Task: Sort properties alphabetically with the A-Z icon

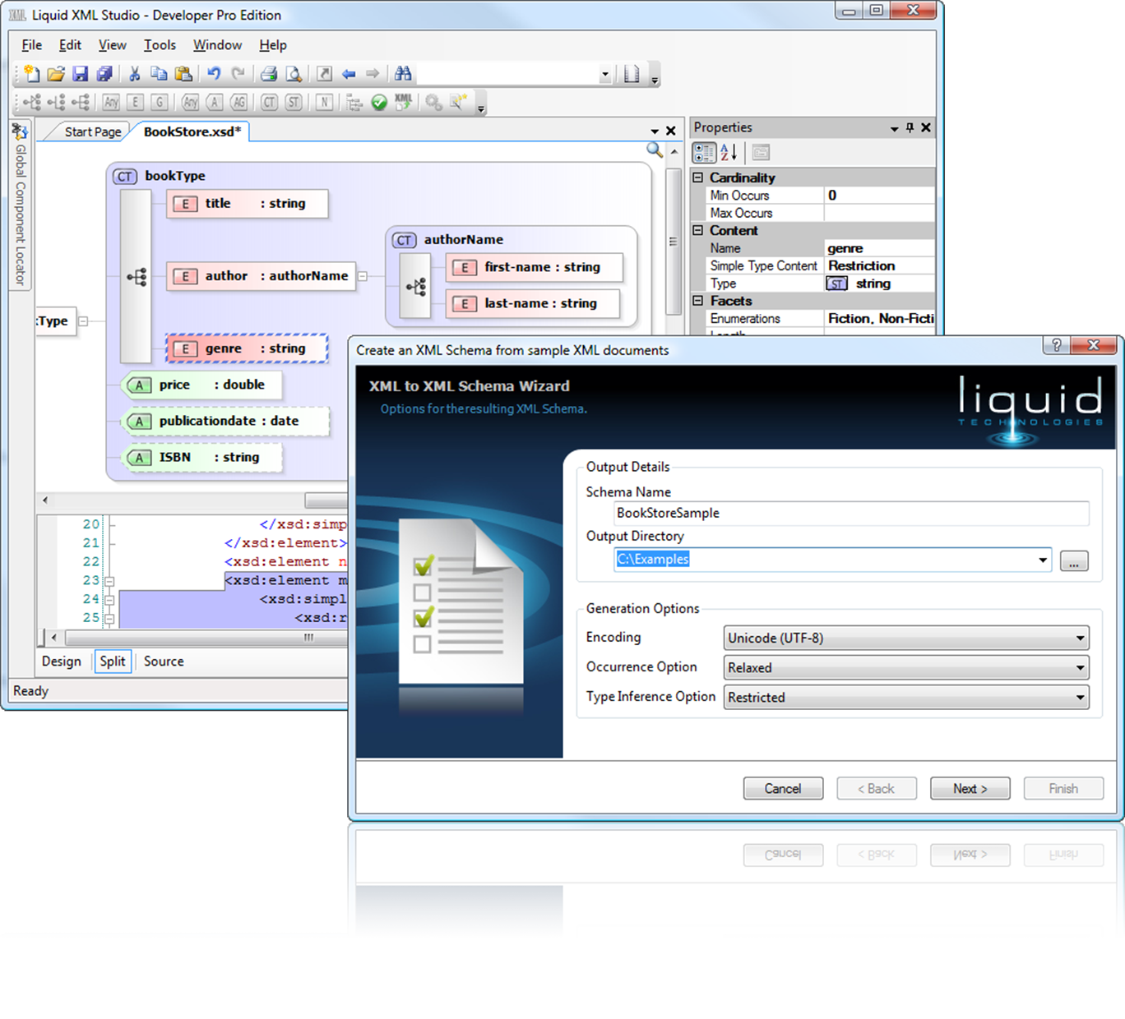Action: pyautogui.click(x=729, y=152)
